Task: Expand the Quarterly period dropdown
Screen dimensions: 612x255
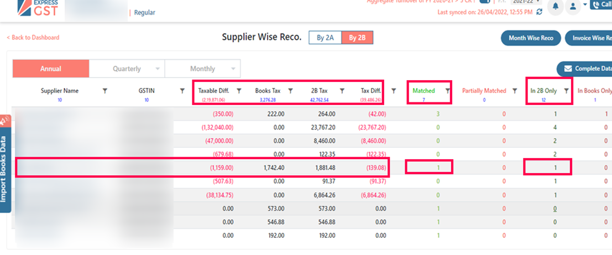Action: 158,69
